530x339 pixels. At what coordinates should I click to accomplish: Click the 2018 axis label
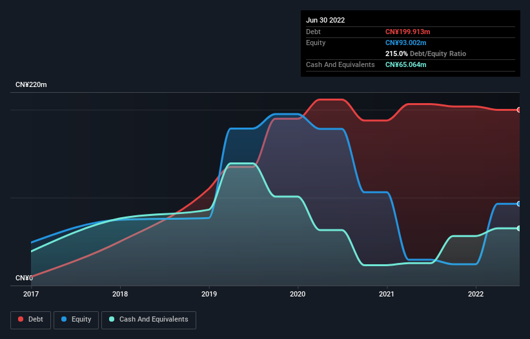(x=120, y=294)
